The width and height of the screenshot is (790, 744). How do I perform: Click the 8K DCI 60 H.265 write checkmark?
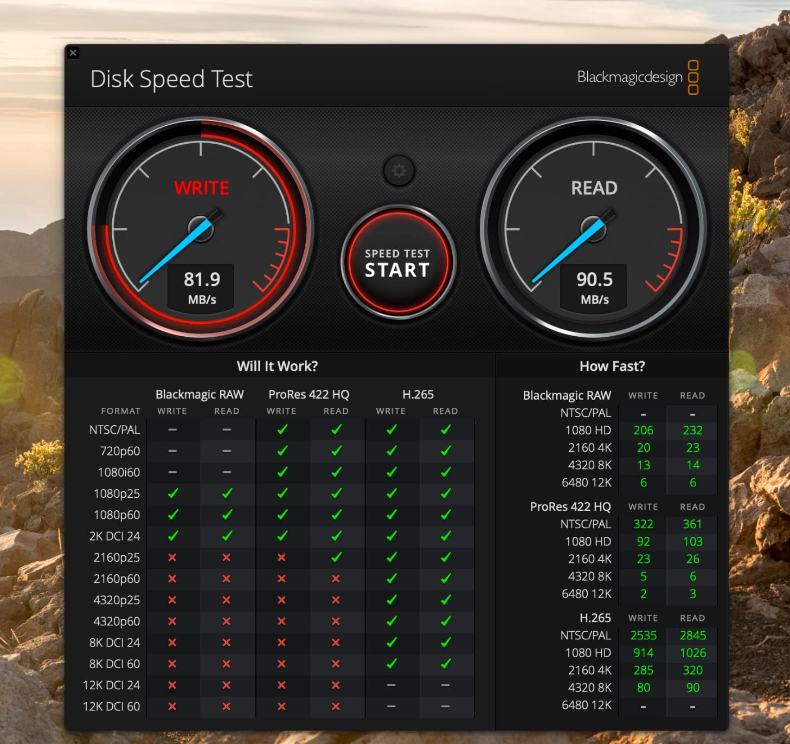[391, 663]
